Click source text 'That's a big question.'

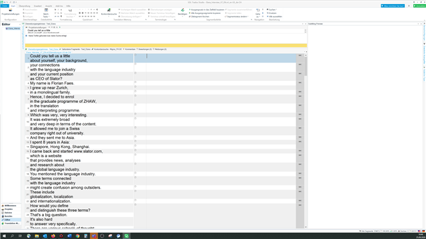49,215
